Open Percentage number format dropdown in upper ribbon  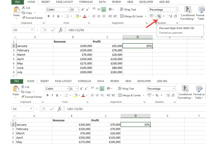pyautogui.click(x=175, y=10)
